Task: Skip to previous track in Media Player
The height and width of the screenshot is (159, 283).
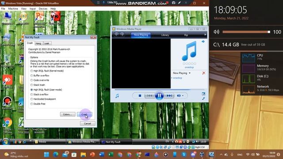Action: (x=149, y=96)
